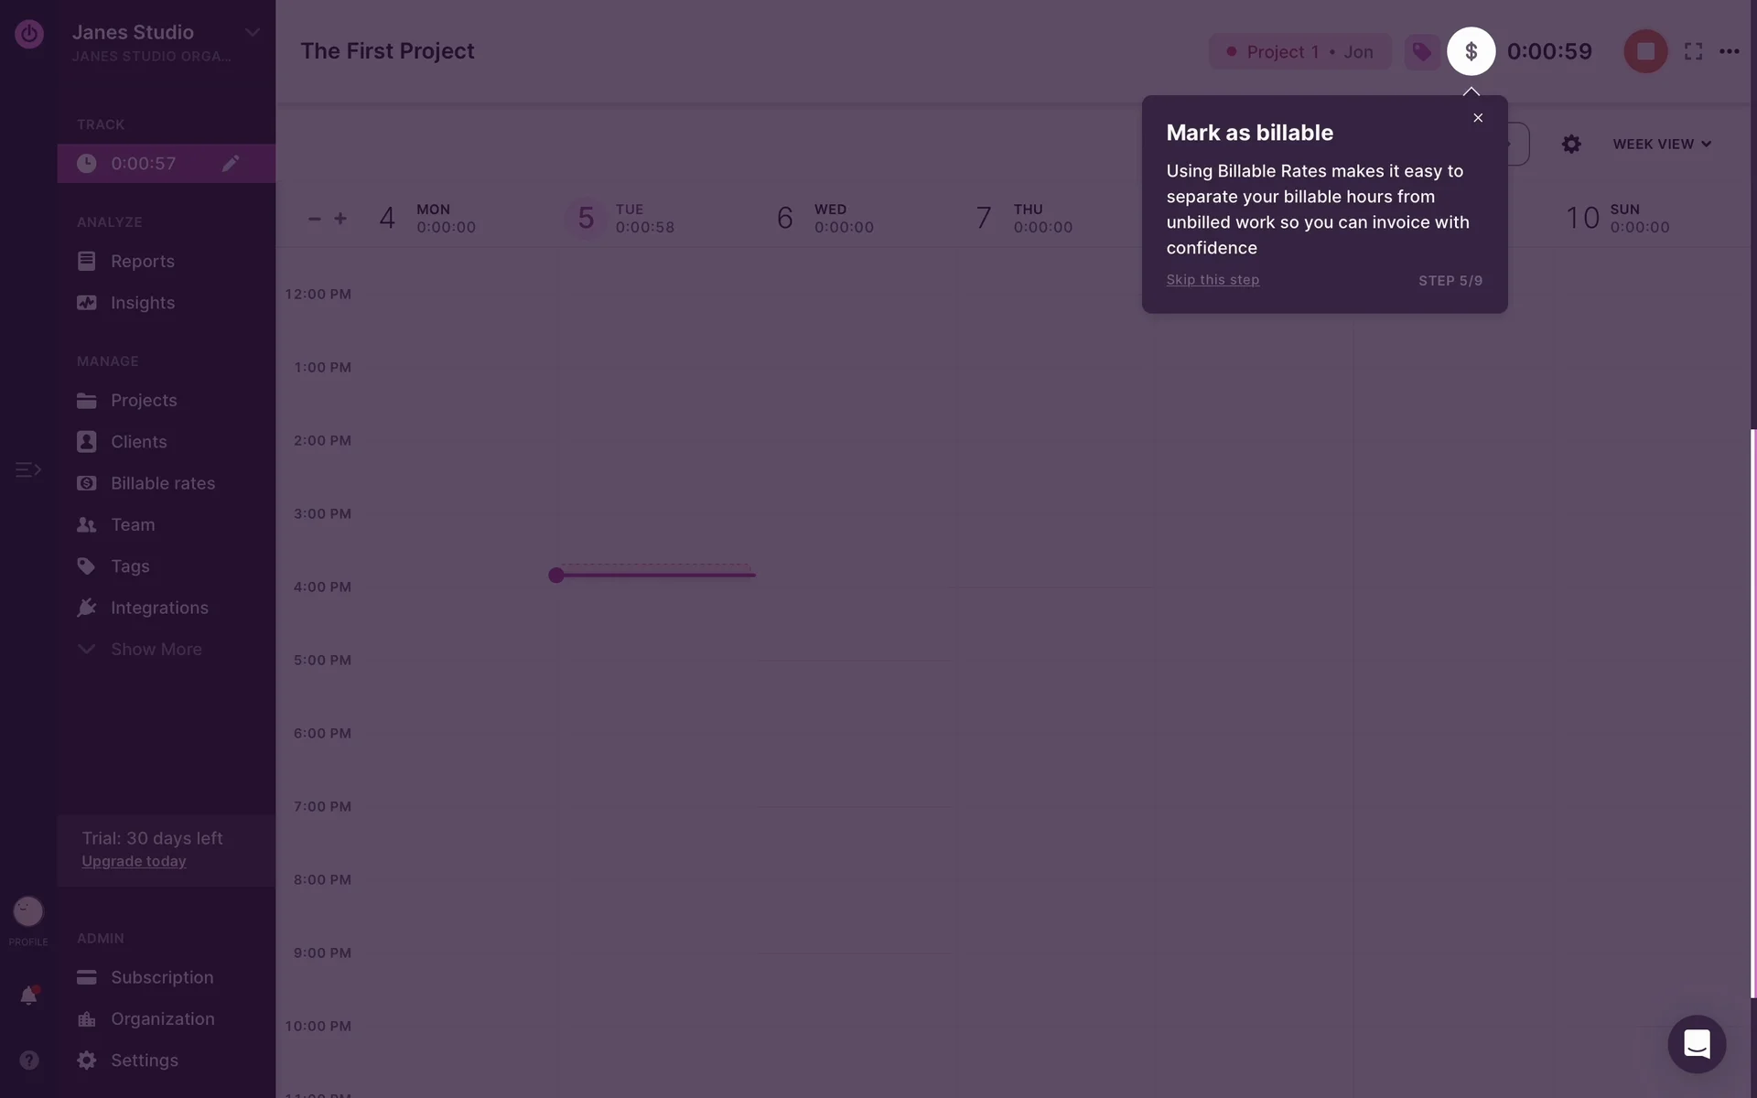Expand the Week View dropdown
Image resolution: width=1757 pixels, height=1098 pixels.
(1661, 145)
